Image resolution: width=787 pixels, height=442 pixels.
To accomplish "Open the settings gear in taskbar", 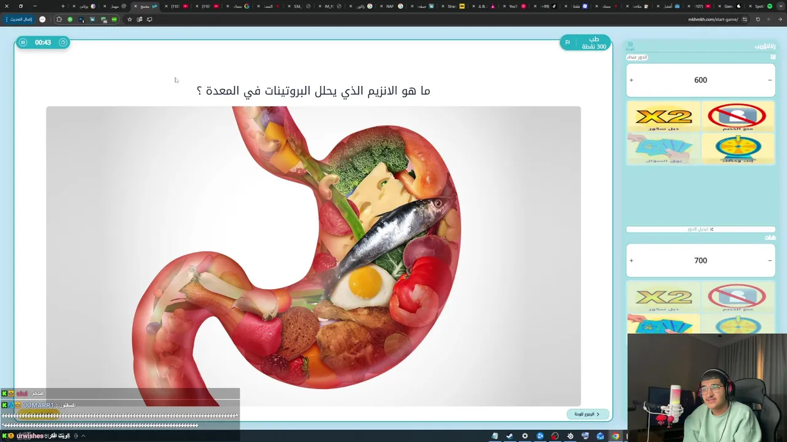I will click(x=524, y=436).
